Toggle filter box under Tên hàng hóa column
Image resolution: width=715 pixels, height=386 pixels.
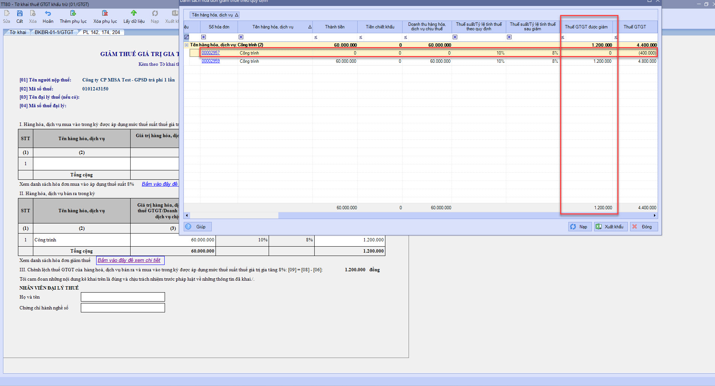(x=241, y=37)
